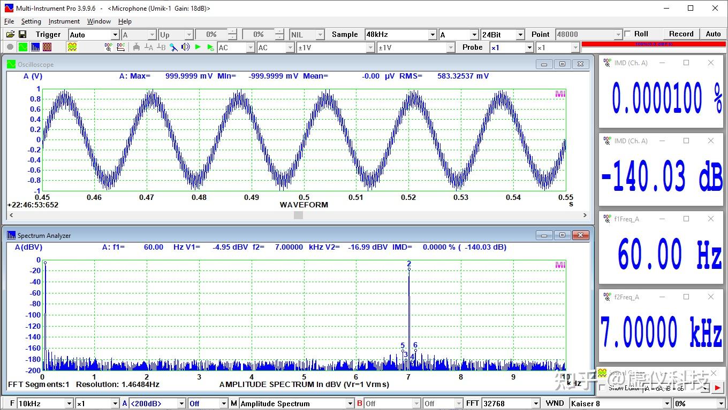
Task: Click the speaker sound output icon
Action: (x=186, y=47)
